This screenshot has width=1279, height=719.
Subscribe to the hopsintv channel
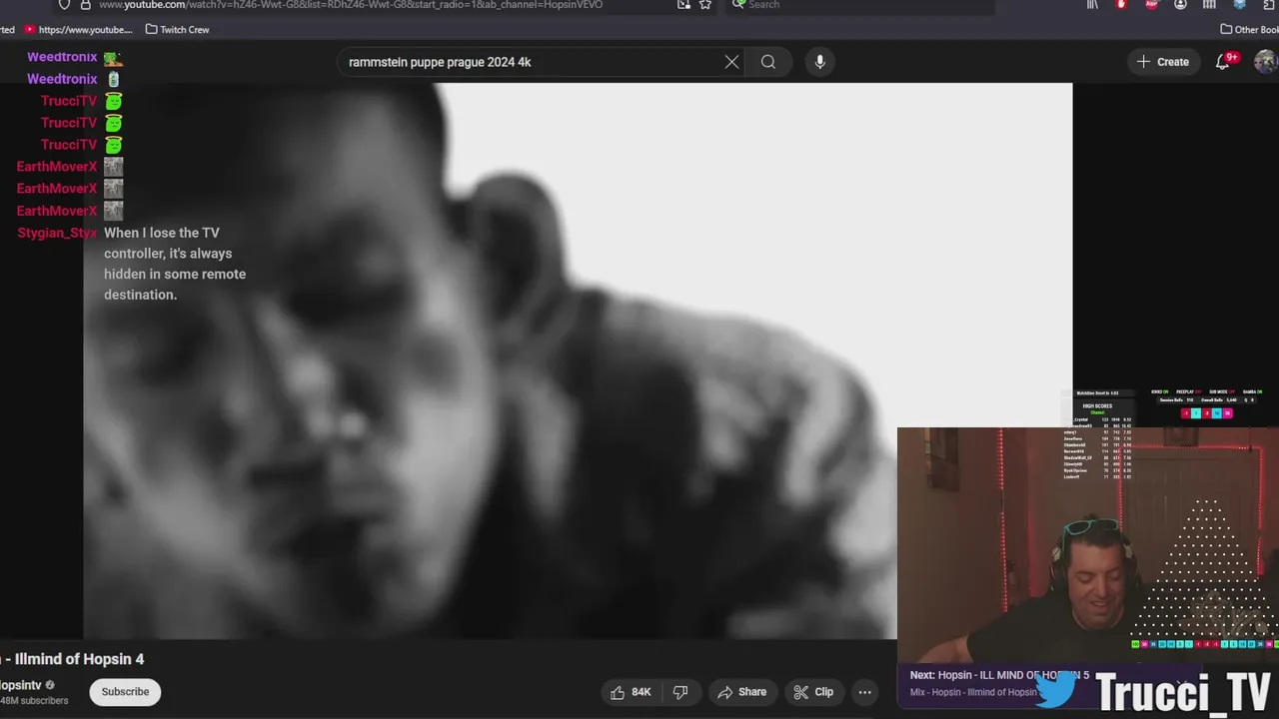125,692
